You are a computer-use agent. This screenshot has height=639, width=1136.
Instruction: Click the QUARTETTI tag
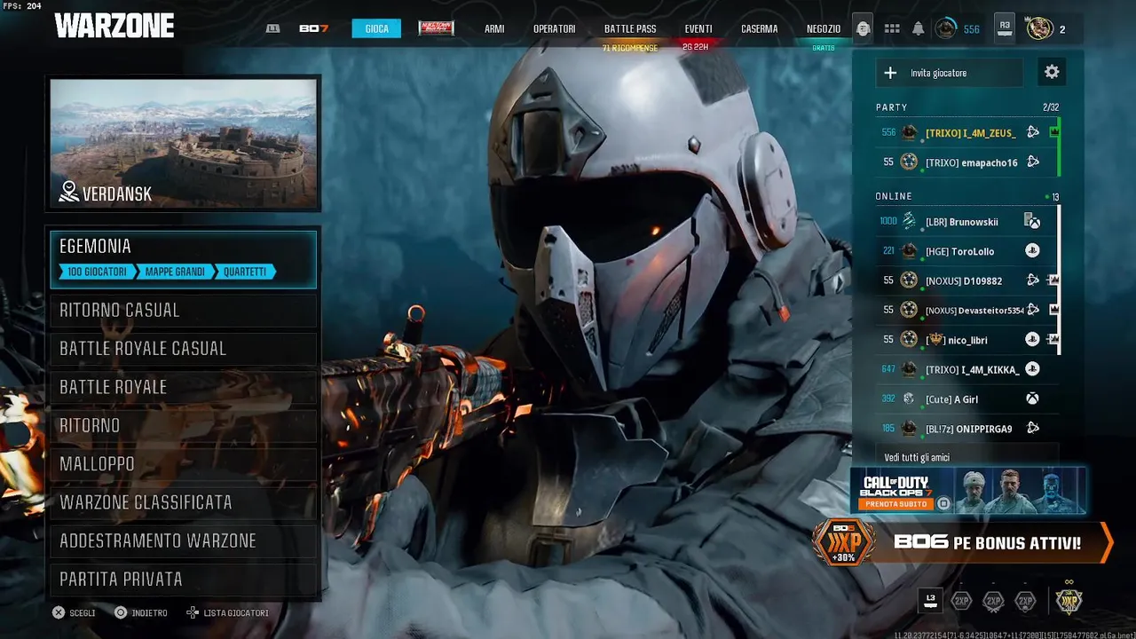tap(245, 272)
